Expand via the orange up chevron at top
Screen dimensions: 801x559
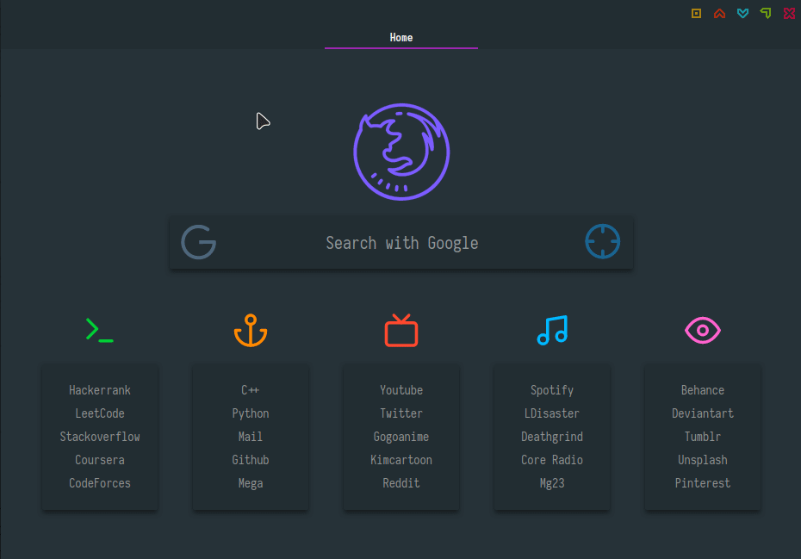coord(719,13)
